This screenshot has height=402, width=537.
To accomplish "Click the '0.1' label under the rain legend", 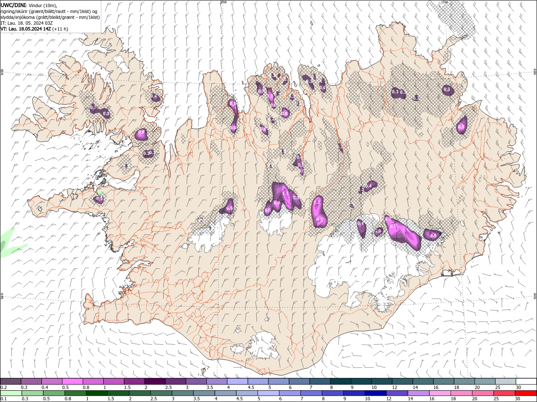I will pyautogui.click(x=3, y=399).
